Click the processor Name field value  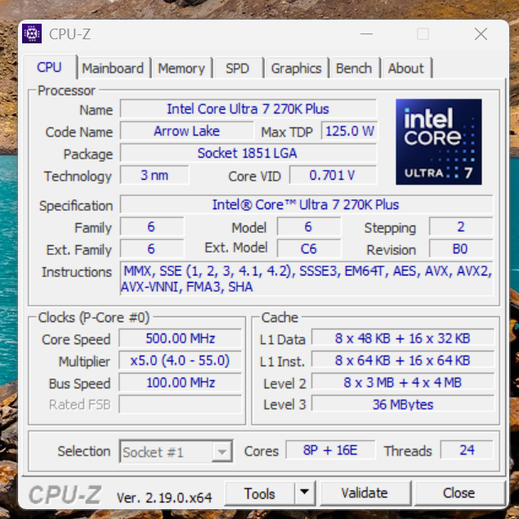(248, 109)
